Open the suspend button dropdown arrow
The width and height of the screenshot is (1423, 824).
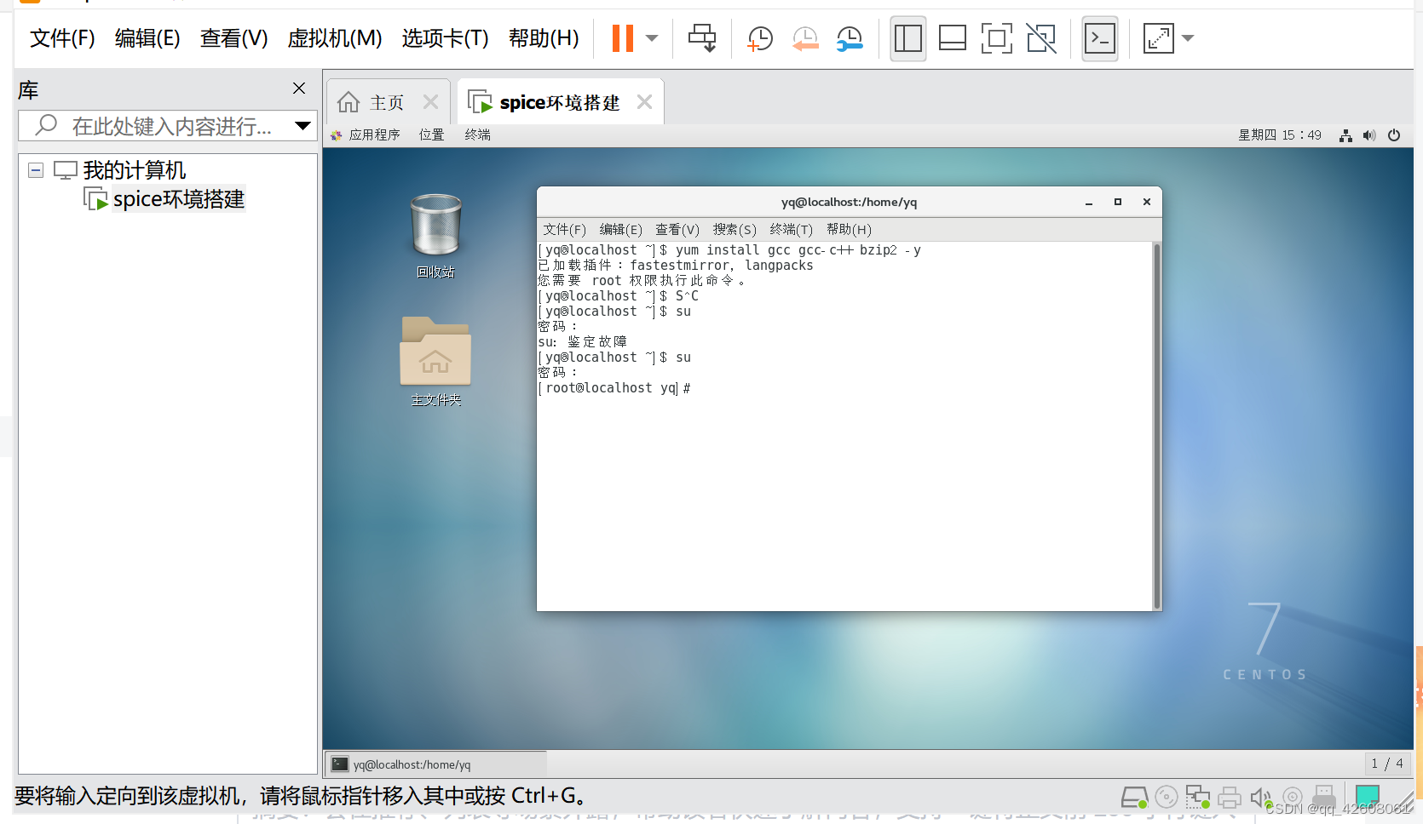pyautogui.click(x=651, y=38)
